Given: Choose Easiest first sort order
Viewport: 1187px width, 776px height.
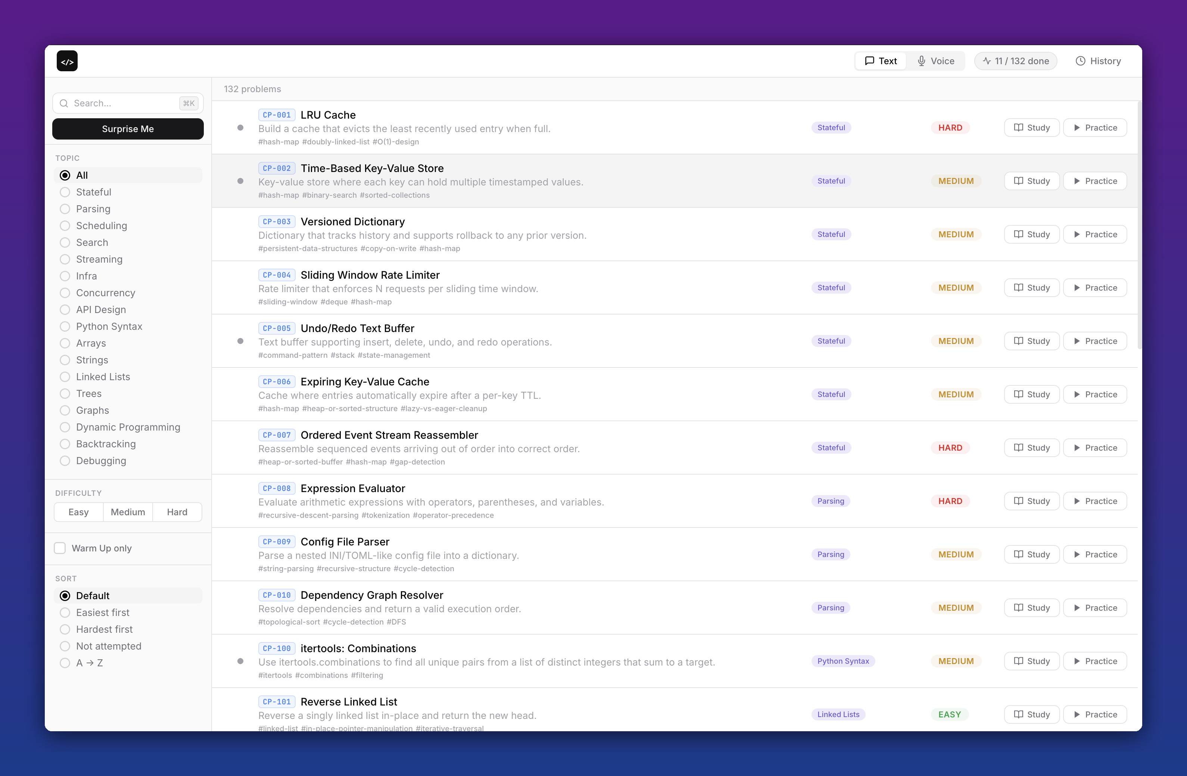Looking at the screenshot, I should [65, 613].
